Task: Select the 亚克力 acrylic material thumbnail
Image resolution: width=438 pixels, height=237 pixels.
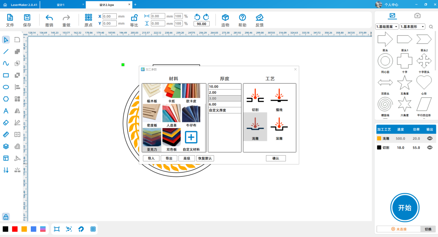Action: [x=152, y=138]
